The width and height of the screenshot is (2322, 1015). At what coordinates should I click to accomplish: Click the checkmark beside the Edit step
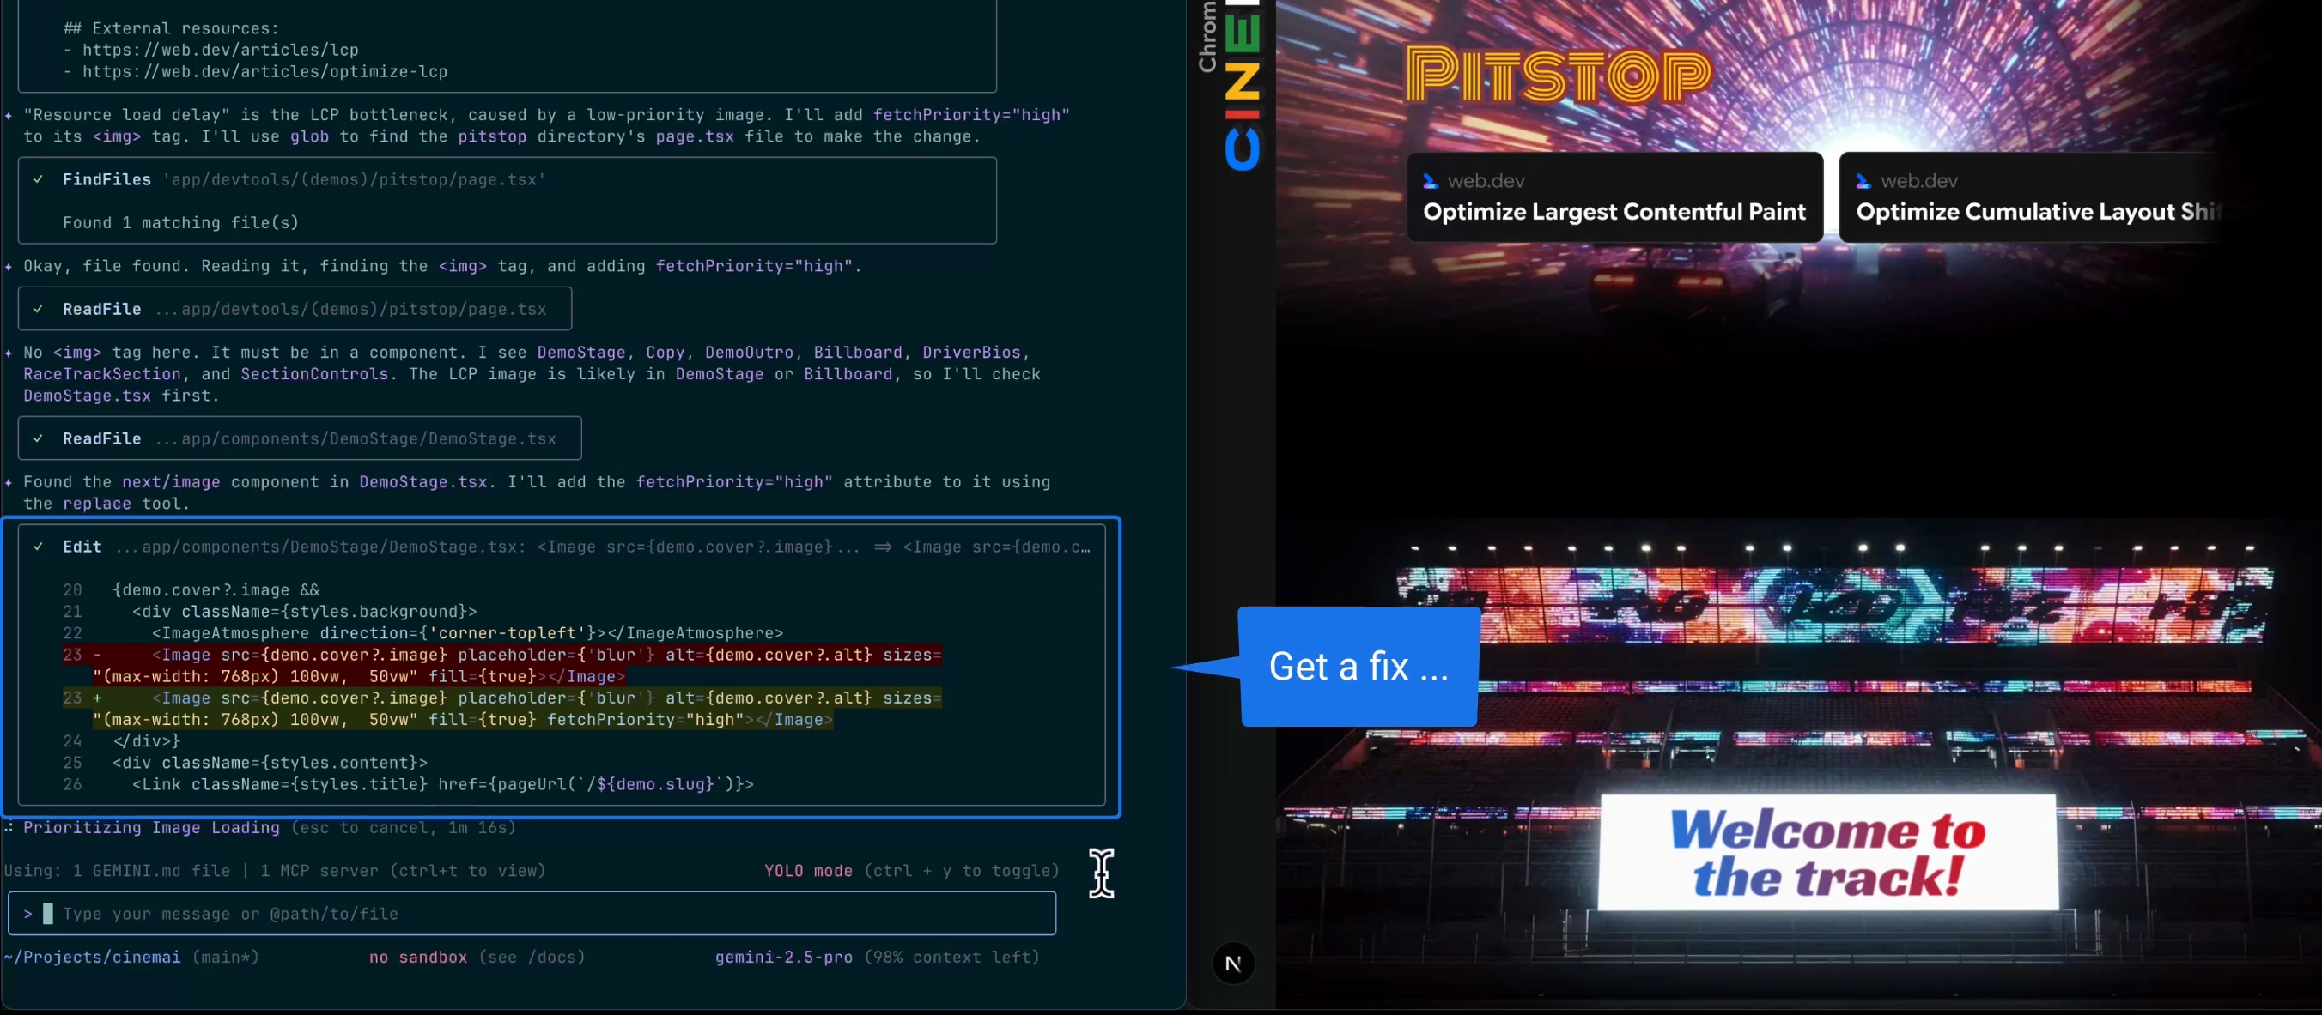pos(38,546)
